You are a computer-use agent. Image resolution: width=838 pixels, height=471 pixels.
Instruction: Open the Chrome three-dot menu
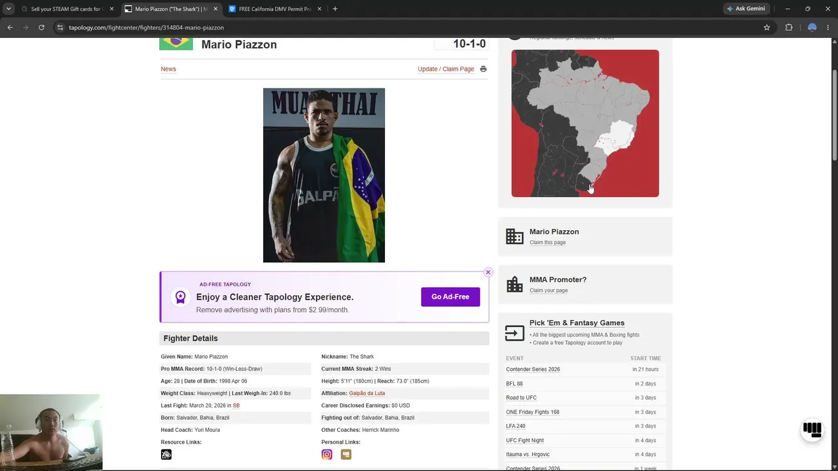pyautogui.click(x=828, y=27)
